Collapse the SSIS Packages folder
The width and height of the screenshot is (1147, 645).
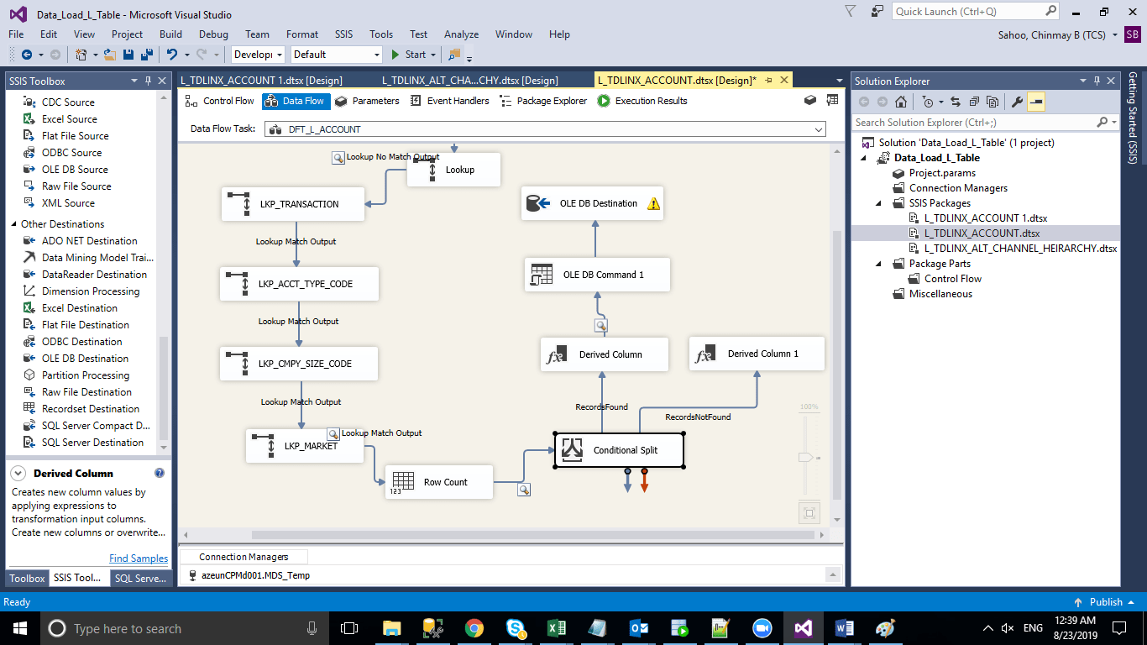coord(878,203)
